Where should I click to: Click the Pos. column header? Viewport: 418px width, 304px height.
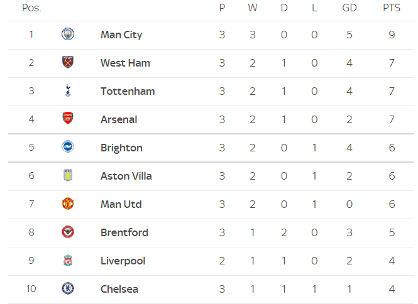31,8
